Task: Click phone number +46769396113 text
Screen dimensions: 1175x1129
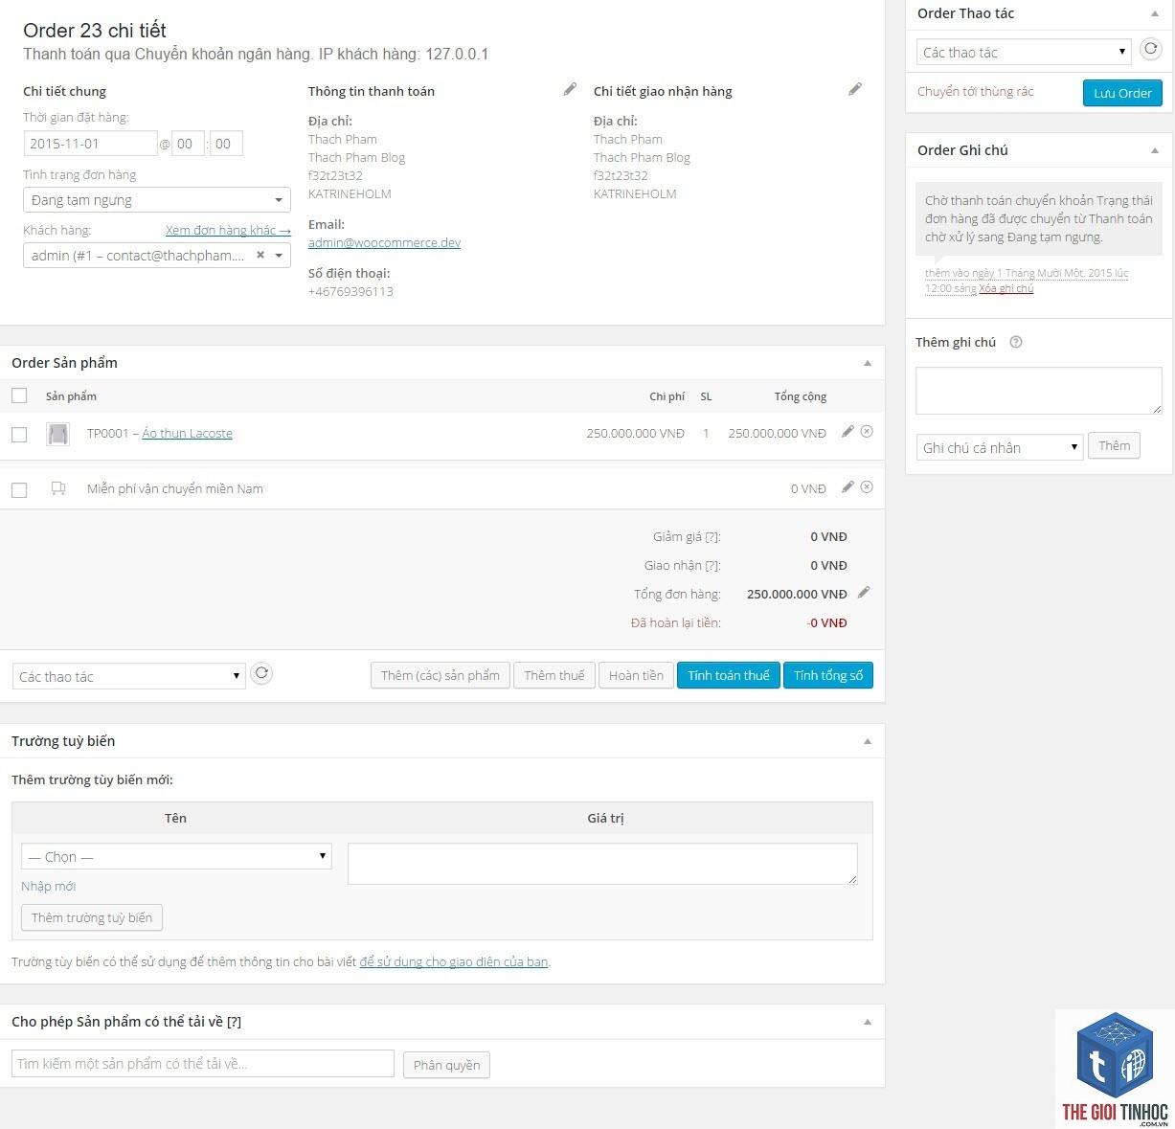Action: [x=350, y=291]
